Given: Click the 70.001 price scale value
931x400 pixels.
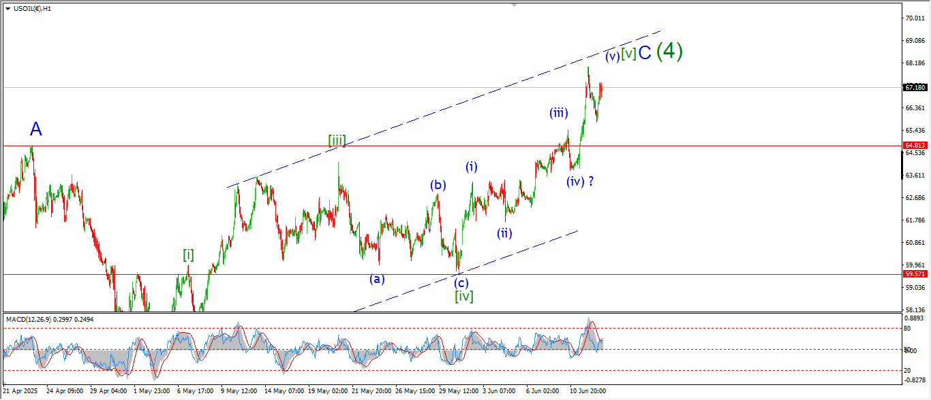Looking at the screenshot, I should coord(915,18).
